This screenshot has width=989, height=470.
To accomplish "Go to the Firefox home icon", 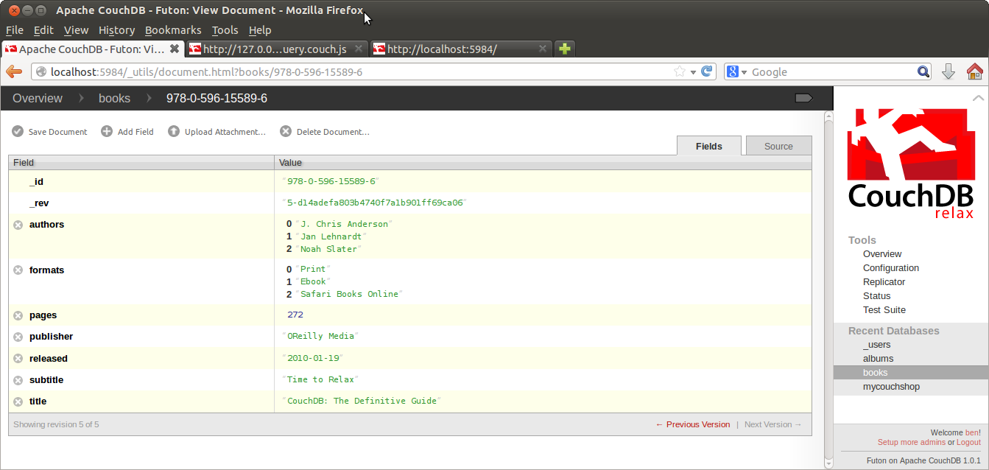I will pyautogui.click(x=974, y=71).
